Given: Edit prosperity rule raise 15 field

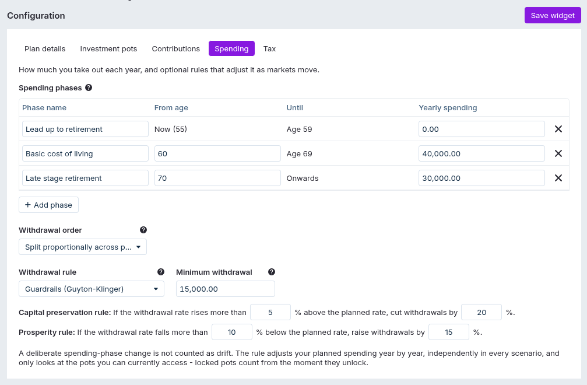Looking at the screenshot, I should [448, 332].
